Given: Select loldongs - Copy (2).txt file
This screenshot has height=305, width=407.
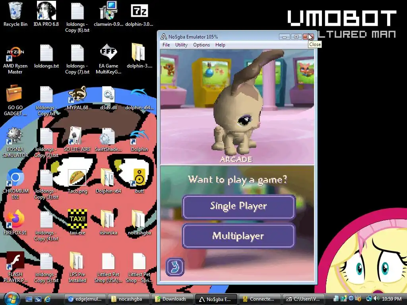Looking at the screenshot, I should click(x=47, y=143).
